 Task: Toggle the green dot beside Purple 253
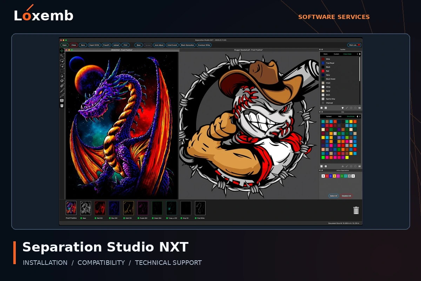(x=138, y=218)
